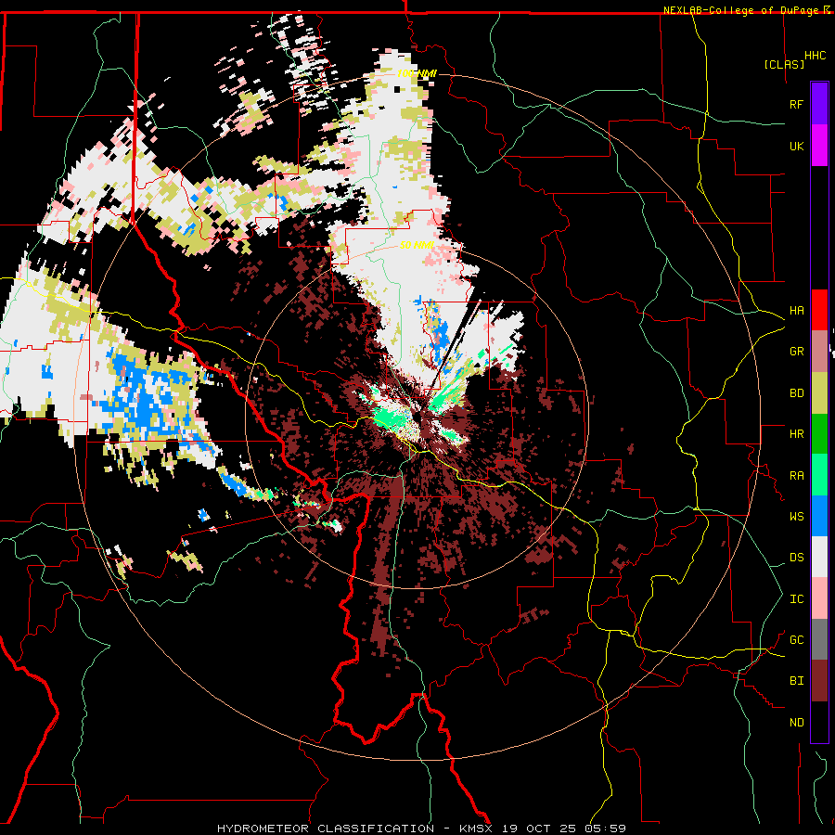Select the RA legend label

coord(797,476)
